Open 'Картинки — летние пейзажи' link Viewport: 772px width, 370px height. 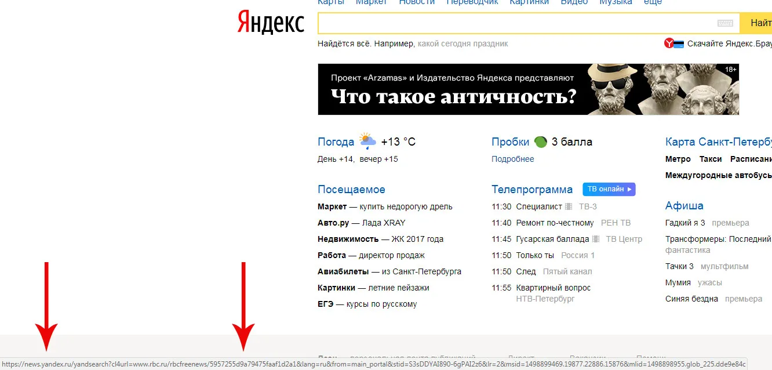pyautogui.click(x=373, y=288)
